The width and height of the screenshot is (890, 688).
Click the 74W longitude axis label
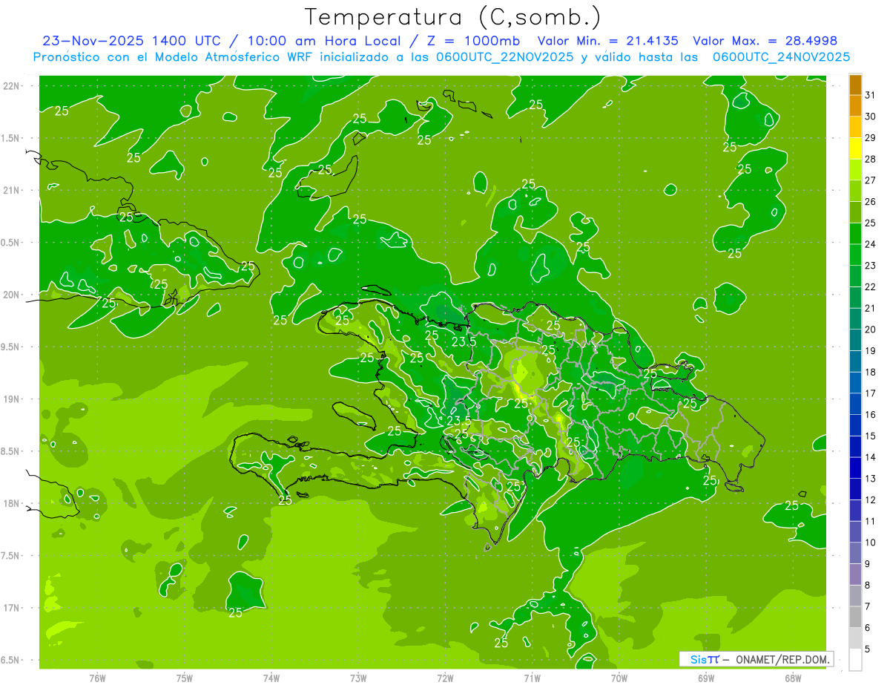(x=271, y=678)
